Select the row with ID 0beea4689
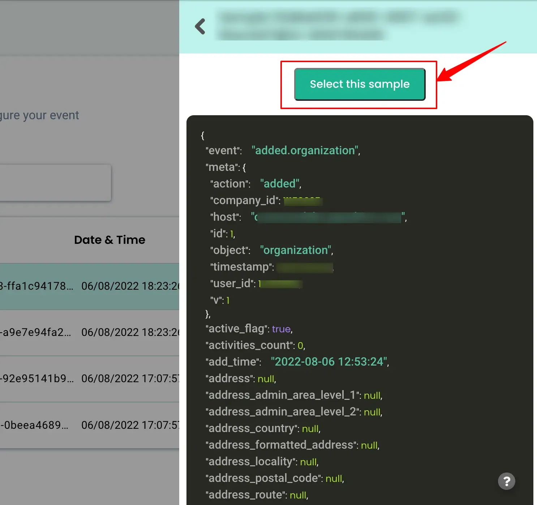 90,425
